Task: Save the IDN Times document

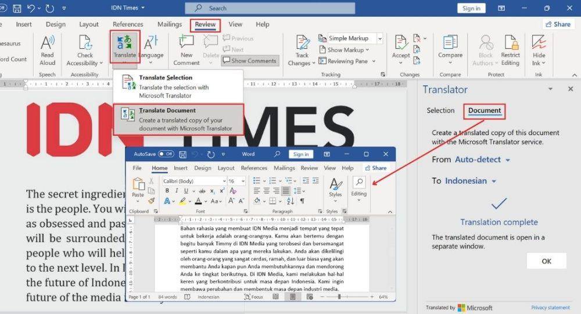Action: tap(17, 8)
